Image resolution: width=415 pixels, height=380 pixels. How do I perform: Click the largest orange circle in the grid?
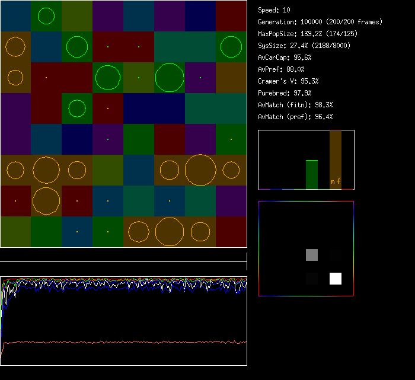point(200,170)
